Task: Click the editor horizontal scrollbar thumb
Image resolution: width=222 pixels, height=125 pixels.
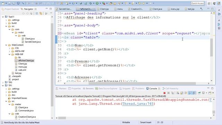Action: [x=142, y=83]
